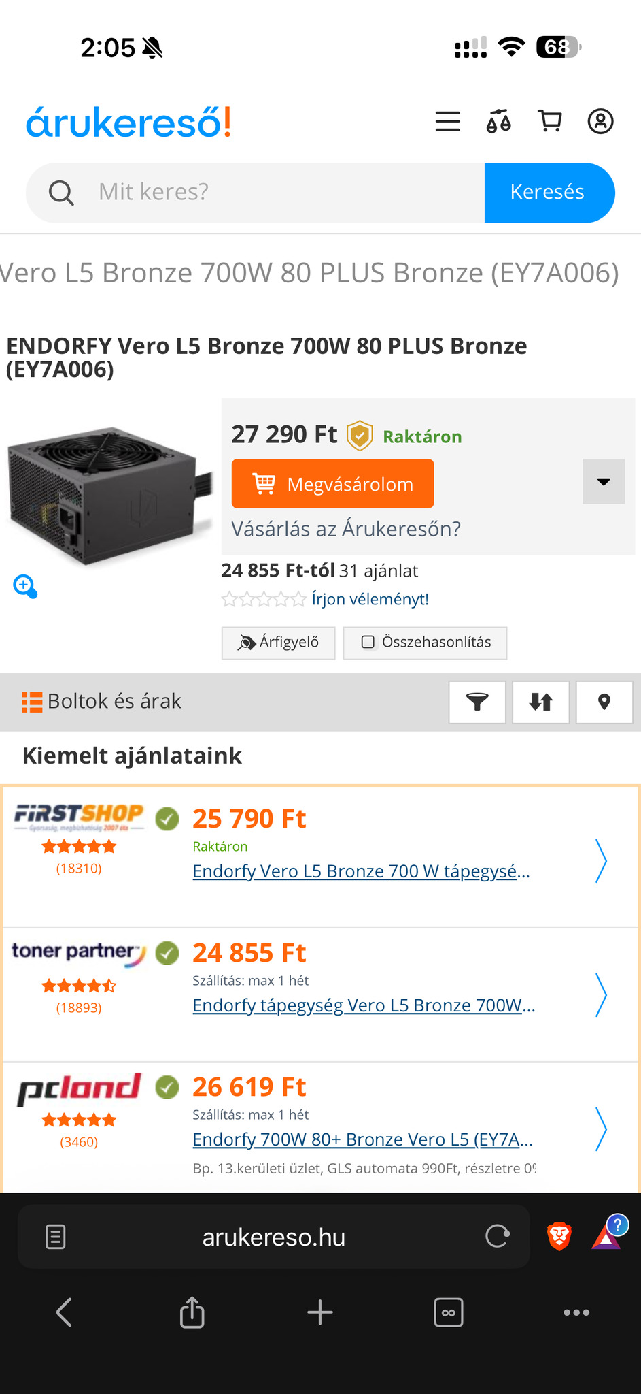
Task: Open Brave Shields lion icon
Action: click(x=559, y=1236)
